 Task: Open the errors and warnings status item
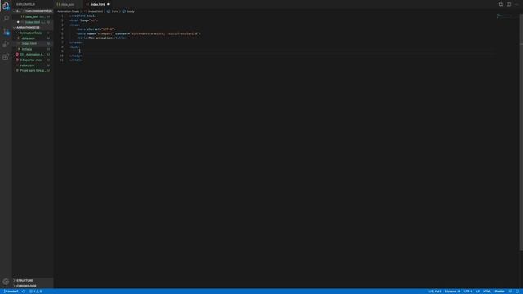pos(35,292)
